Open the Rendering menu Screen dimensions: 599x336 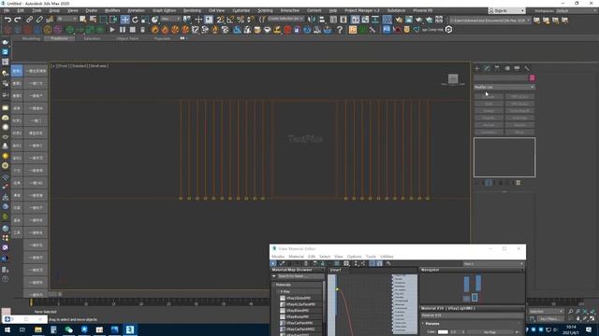192,10
